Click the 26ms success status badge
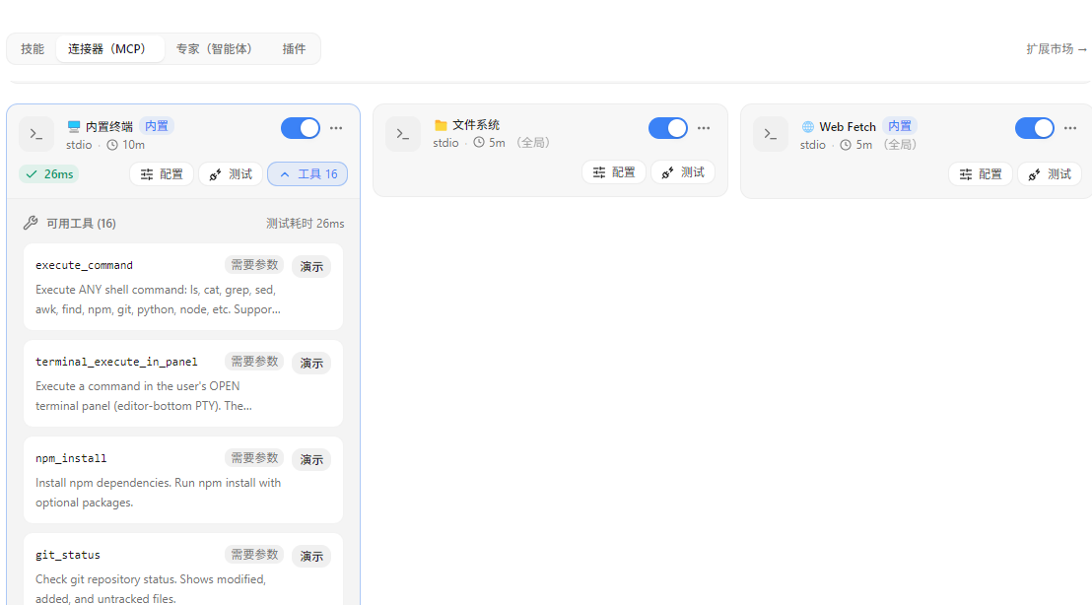Screen dimensions: 1092x605 pos(48,174)
